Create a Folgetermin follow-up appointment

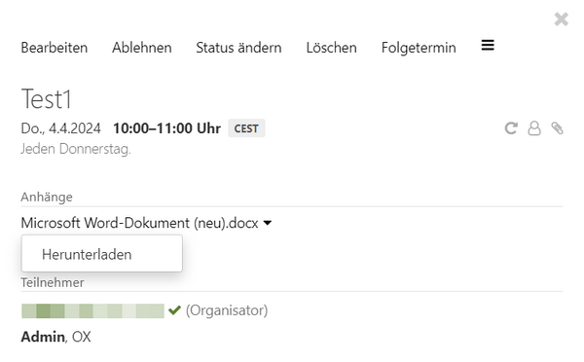pyautogui.click(x=419, y=48)
